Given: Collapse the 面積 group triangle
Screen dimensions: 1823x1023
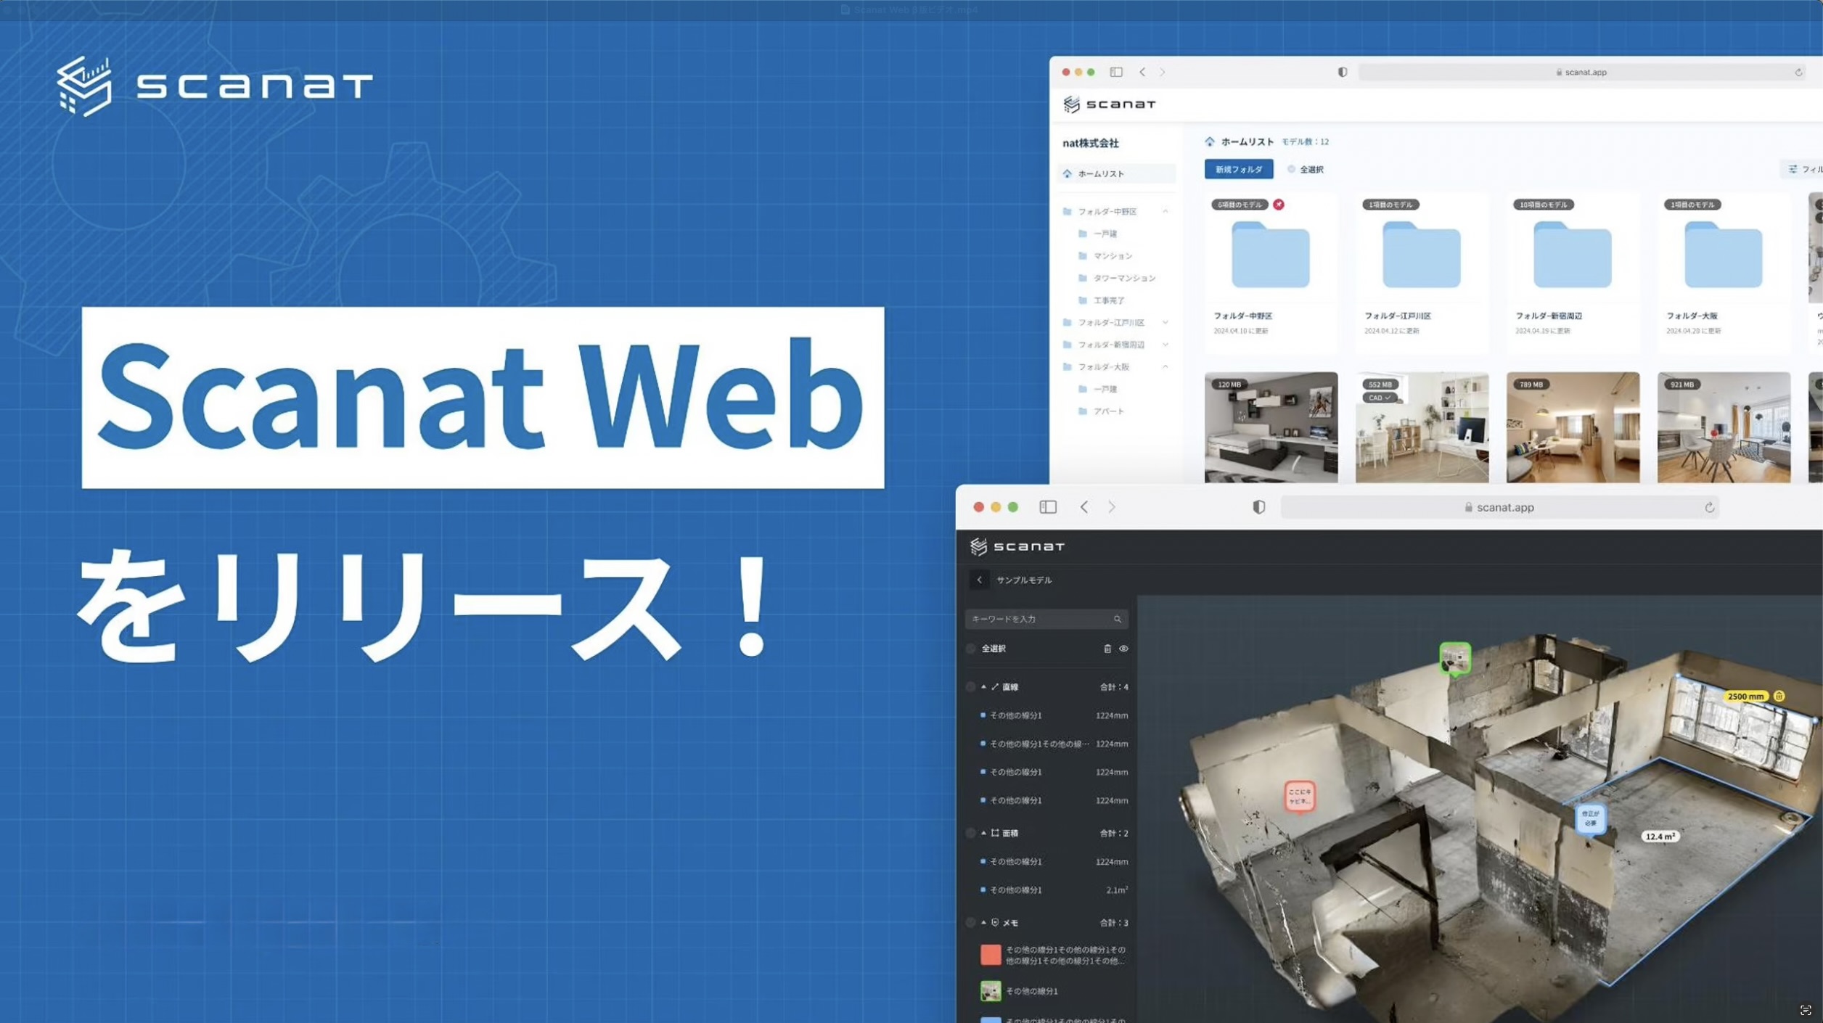Looking at the screenshot, I should click(x=983, y=833).
